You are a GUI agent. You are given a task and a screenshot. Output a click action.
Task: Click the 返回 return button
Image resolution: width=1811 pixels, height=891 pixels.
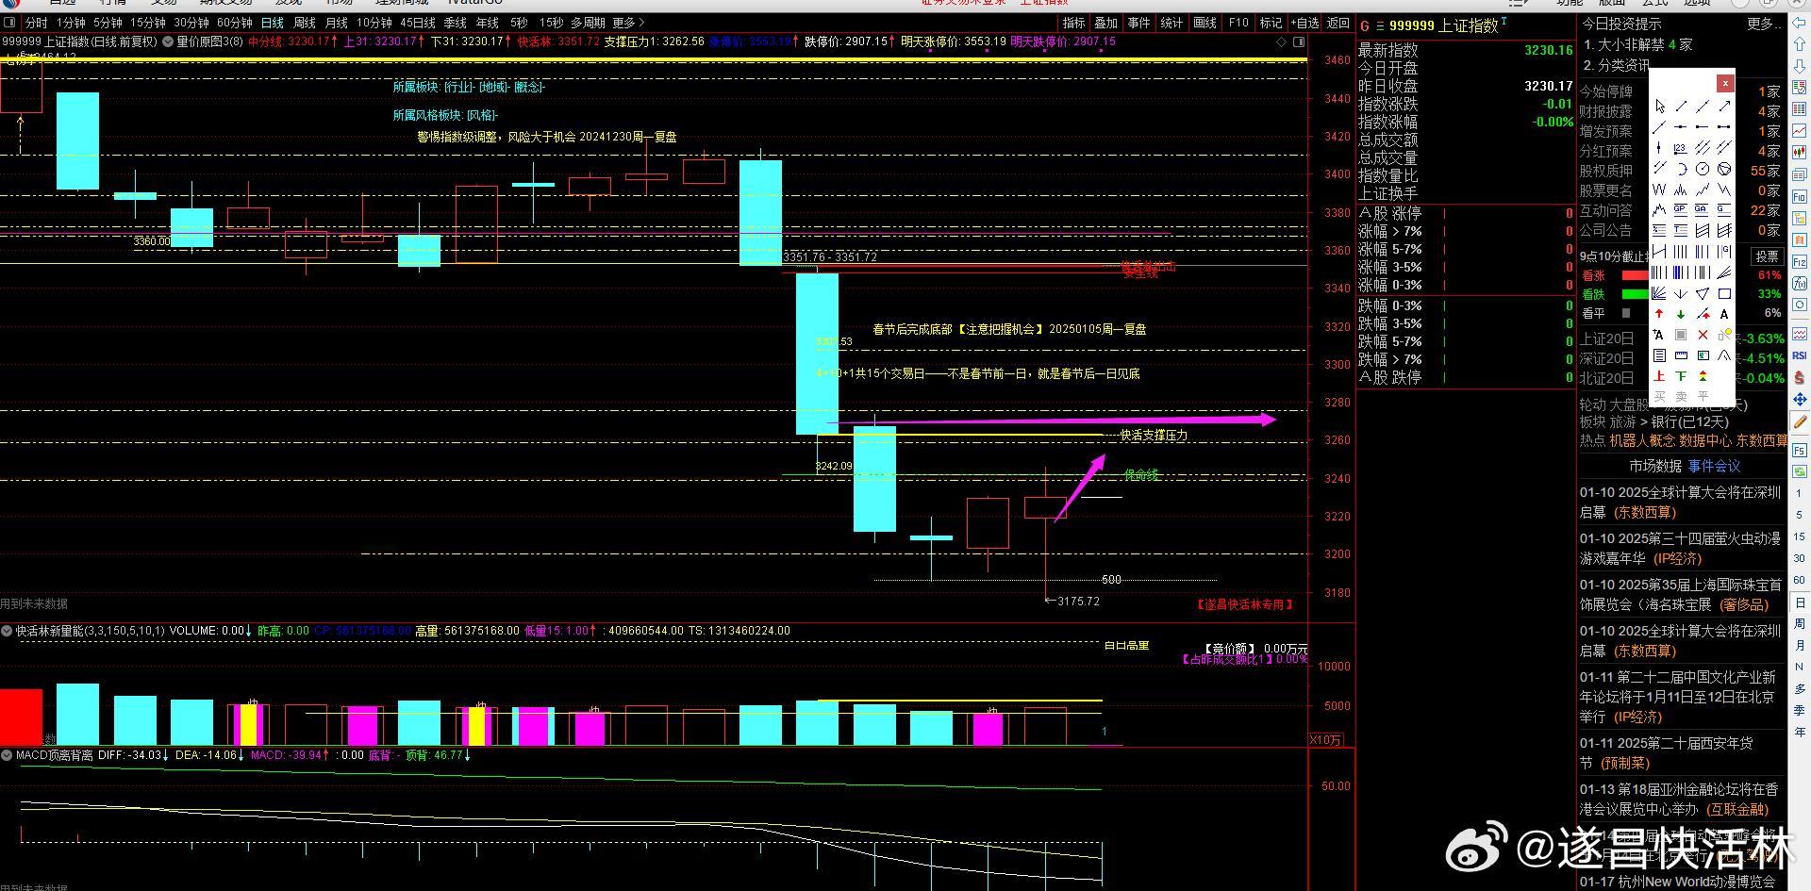pyautogui.click(x=1337, y=23)
